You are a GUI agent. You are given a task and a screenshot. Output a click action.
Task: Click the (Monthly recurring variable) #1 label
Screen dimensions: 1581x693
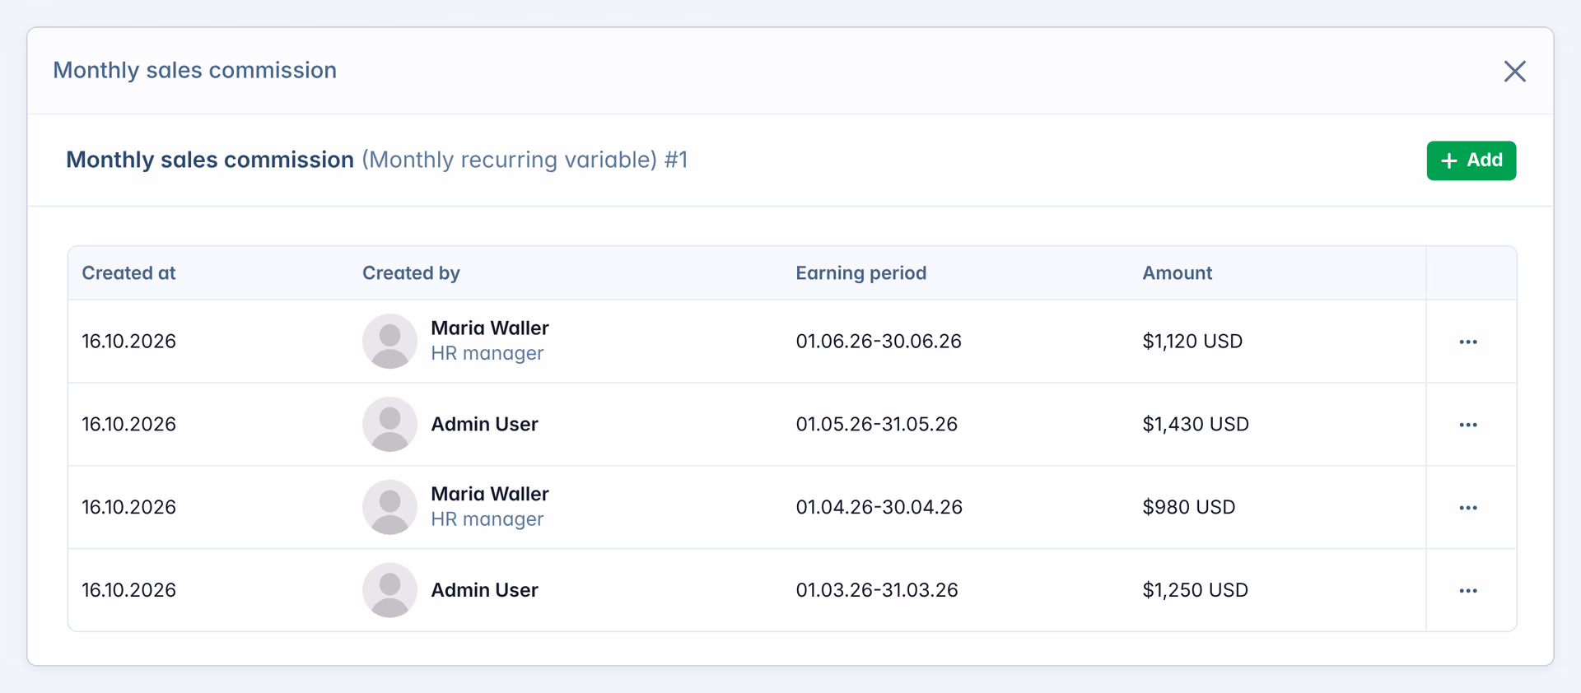(525, 160)
